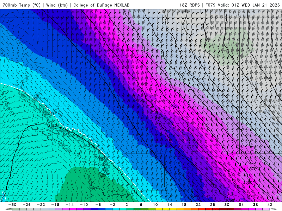Click the '38' color scale label
This screenshot has width=282, height=211.
(x=255, y=205)
